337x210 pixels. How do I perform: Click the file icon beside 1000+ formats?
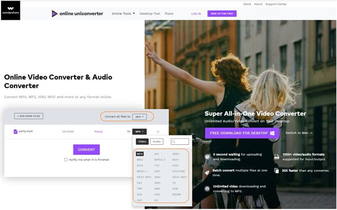pyautogui.click(x=277, y=157)
